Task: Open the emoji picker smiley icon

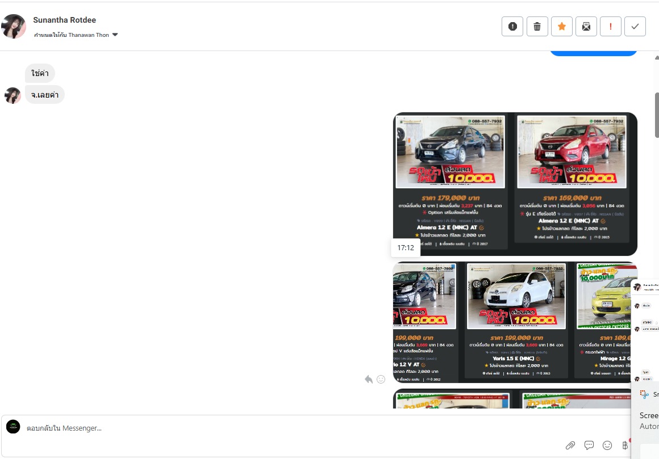Action: pos(607,445)
